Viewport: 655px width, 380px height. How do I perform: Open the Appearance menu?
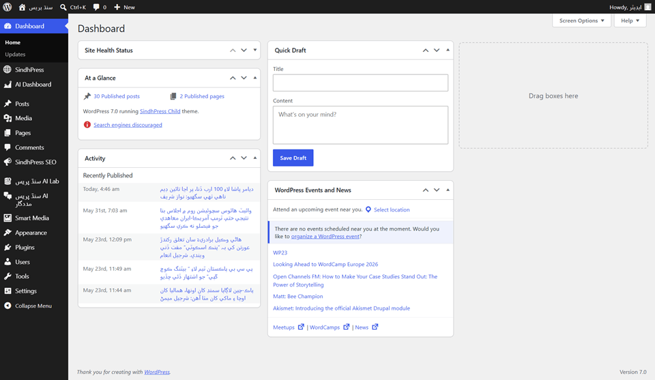pos(34,233)
